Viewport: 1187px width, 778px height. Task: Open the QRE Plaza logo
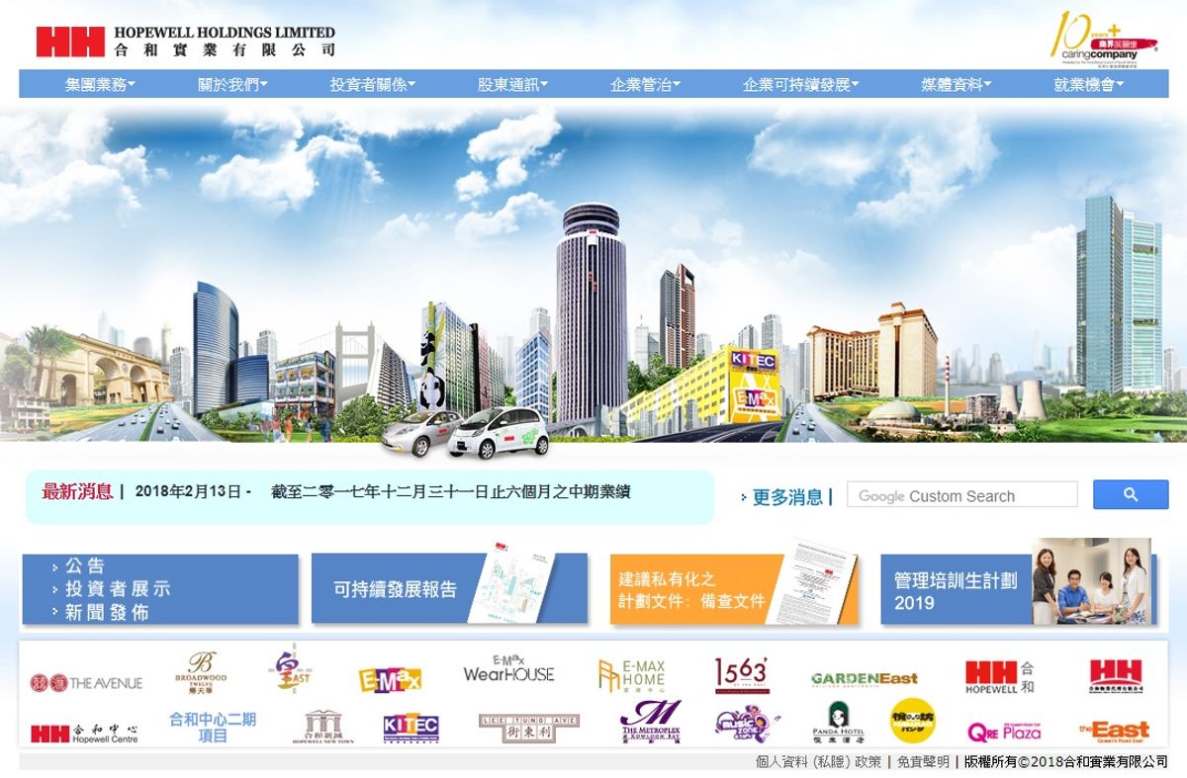1004,732
